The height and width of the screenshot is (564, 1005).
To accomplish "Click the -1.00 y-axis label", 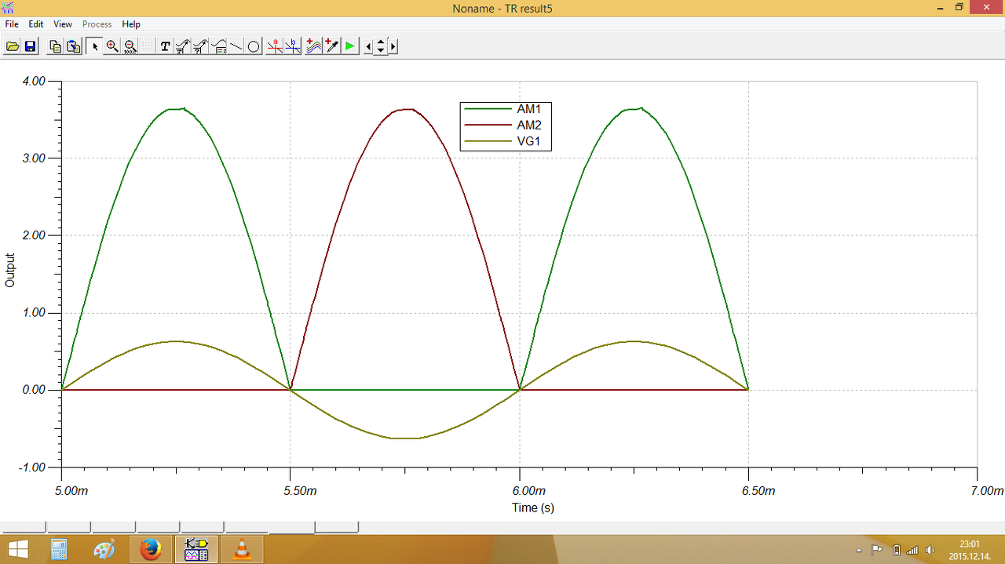I will coord(33,468).
